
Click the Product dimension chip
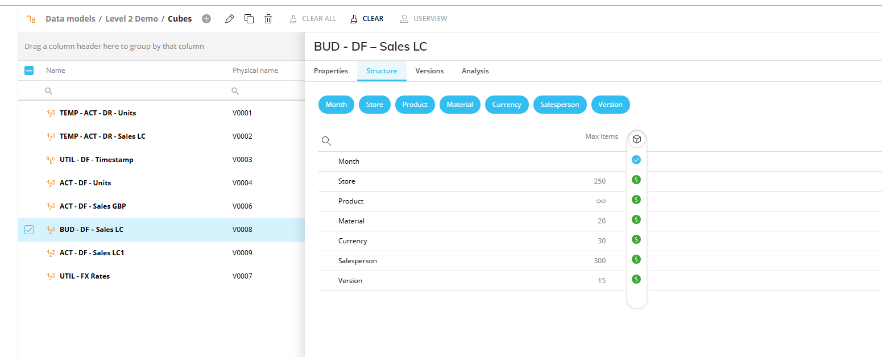click(x=415, y=105)
